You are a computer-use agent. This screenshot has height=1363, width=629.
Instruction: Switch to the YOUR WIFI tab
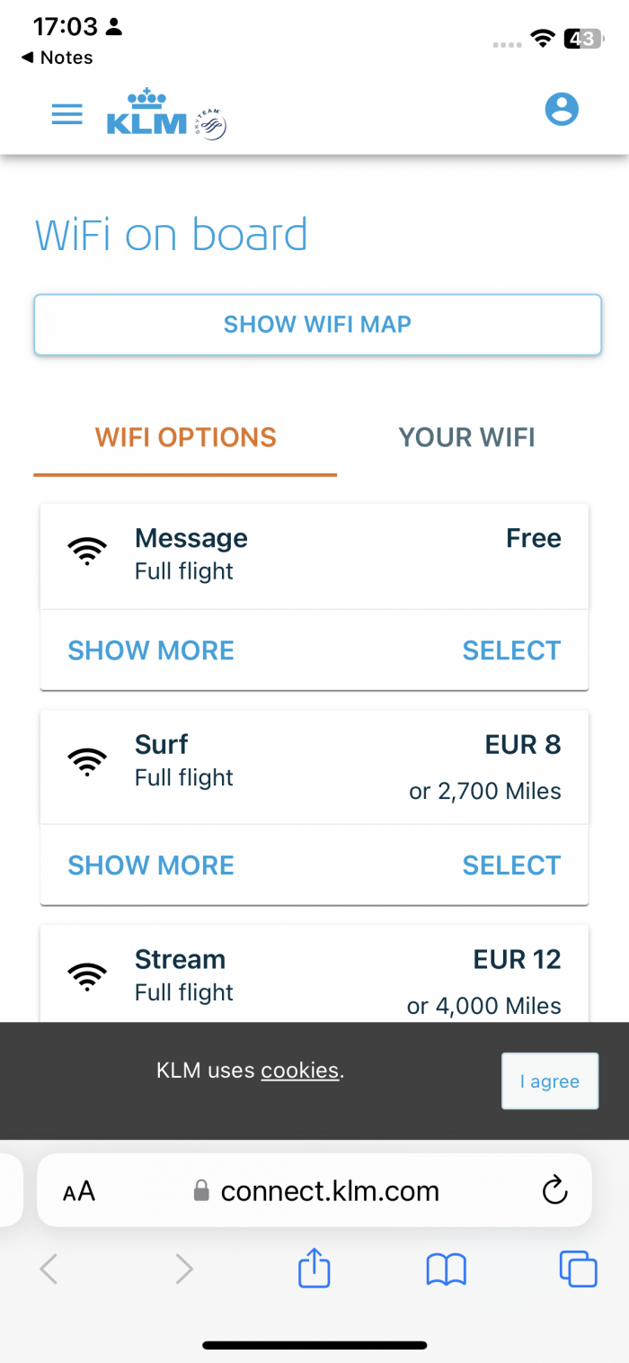click(467, 438)
